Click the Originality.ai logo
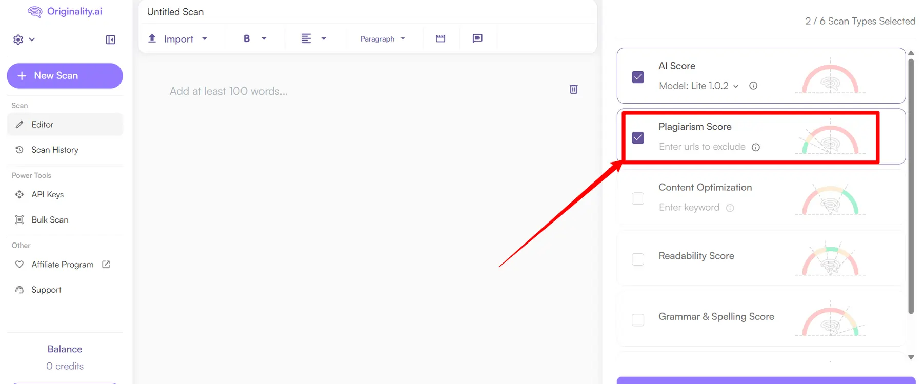Viewport: 923px width, 384px height. point(65,11)
